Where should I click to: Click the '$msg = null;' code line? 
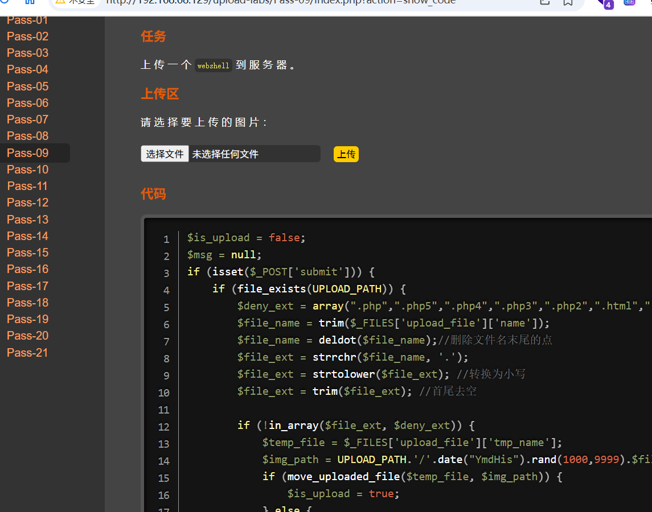pyautogui.click(x=224, y=255)
